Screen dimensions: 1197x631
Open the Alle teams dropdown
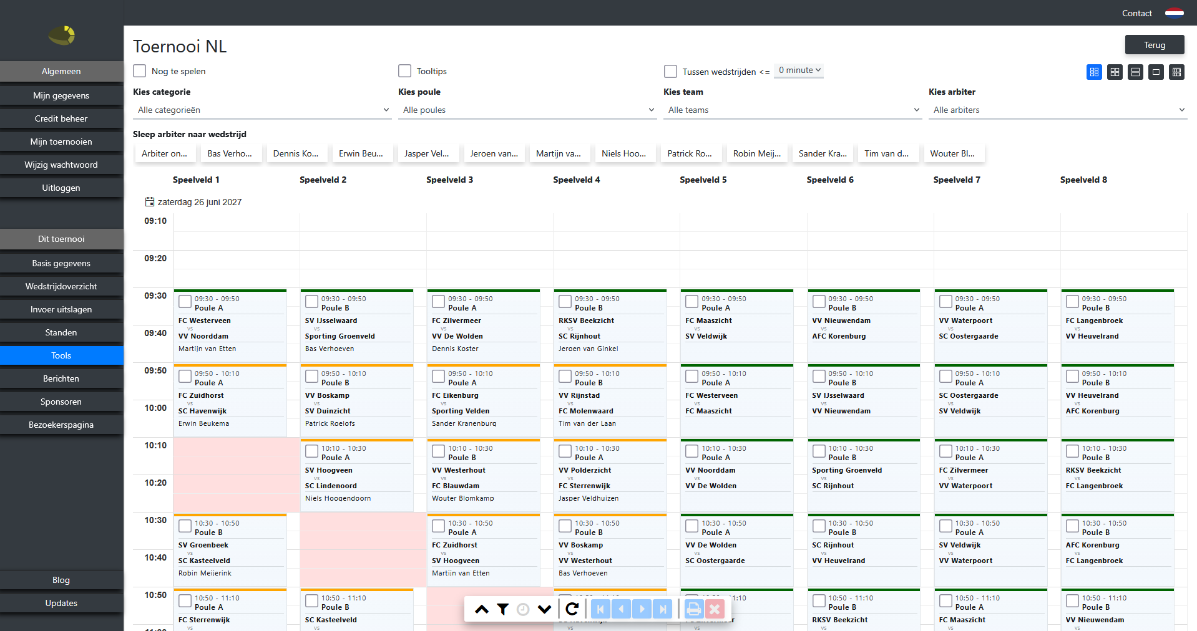793,110
